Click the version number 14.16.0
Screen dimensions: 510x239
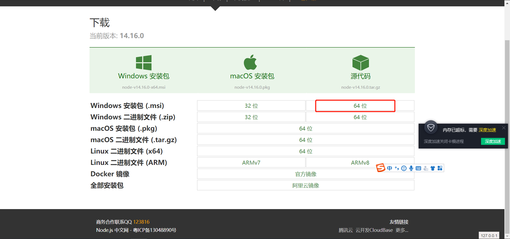click(x=132, y=36)
